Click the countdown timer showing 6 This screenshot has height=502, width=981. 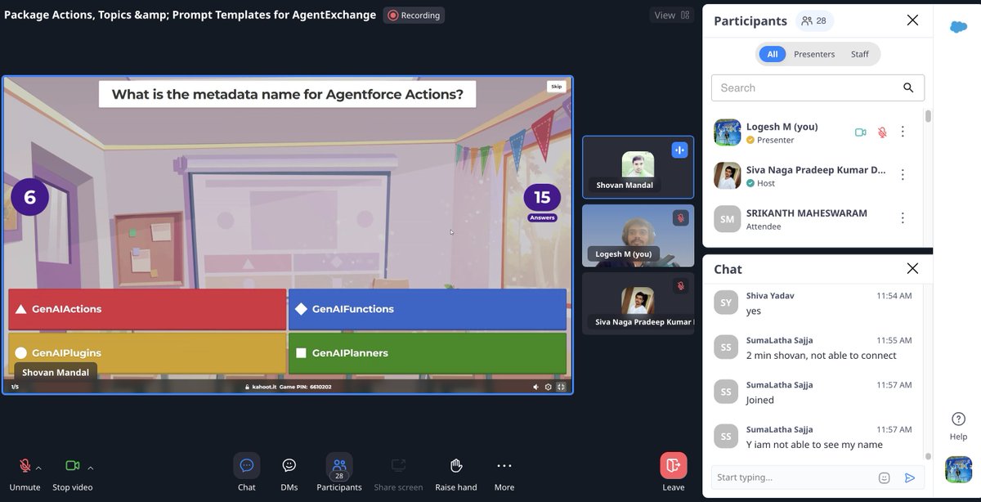[x=29, y=197]
